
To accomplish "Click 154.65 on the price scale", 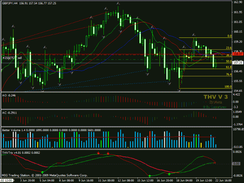I will click(x=238, y=91).
